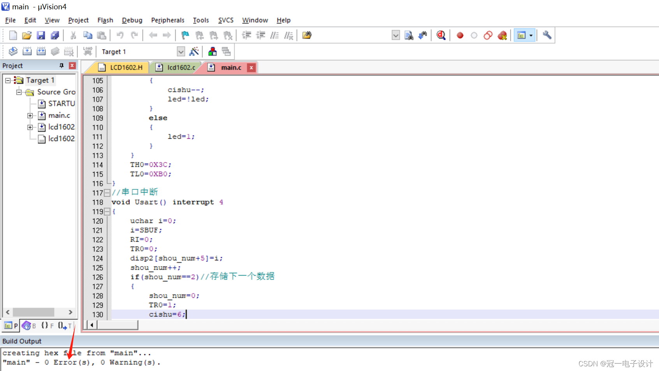Click the Insert breakpoint red dot icon
The image size is (659, 371).
click(460, 35)
